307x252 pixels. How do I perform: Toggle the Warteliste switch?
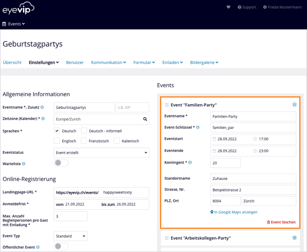point(61,163)
